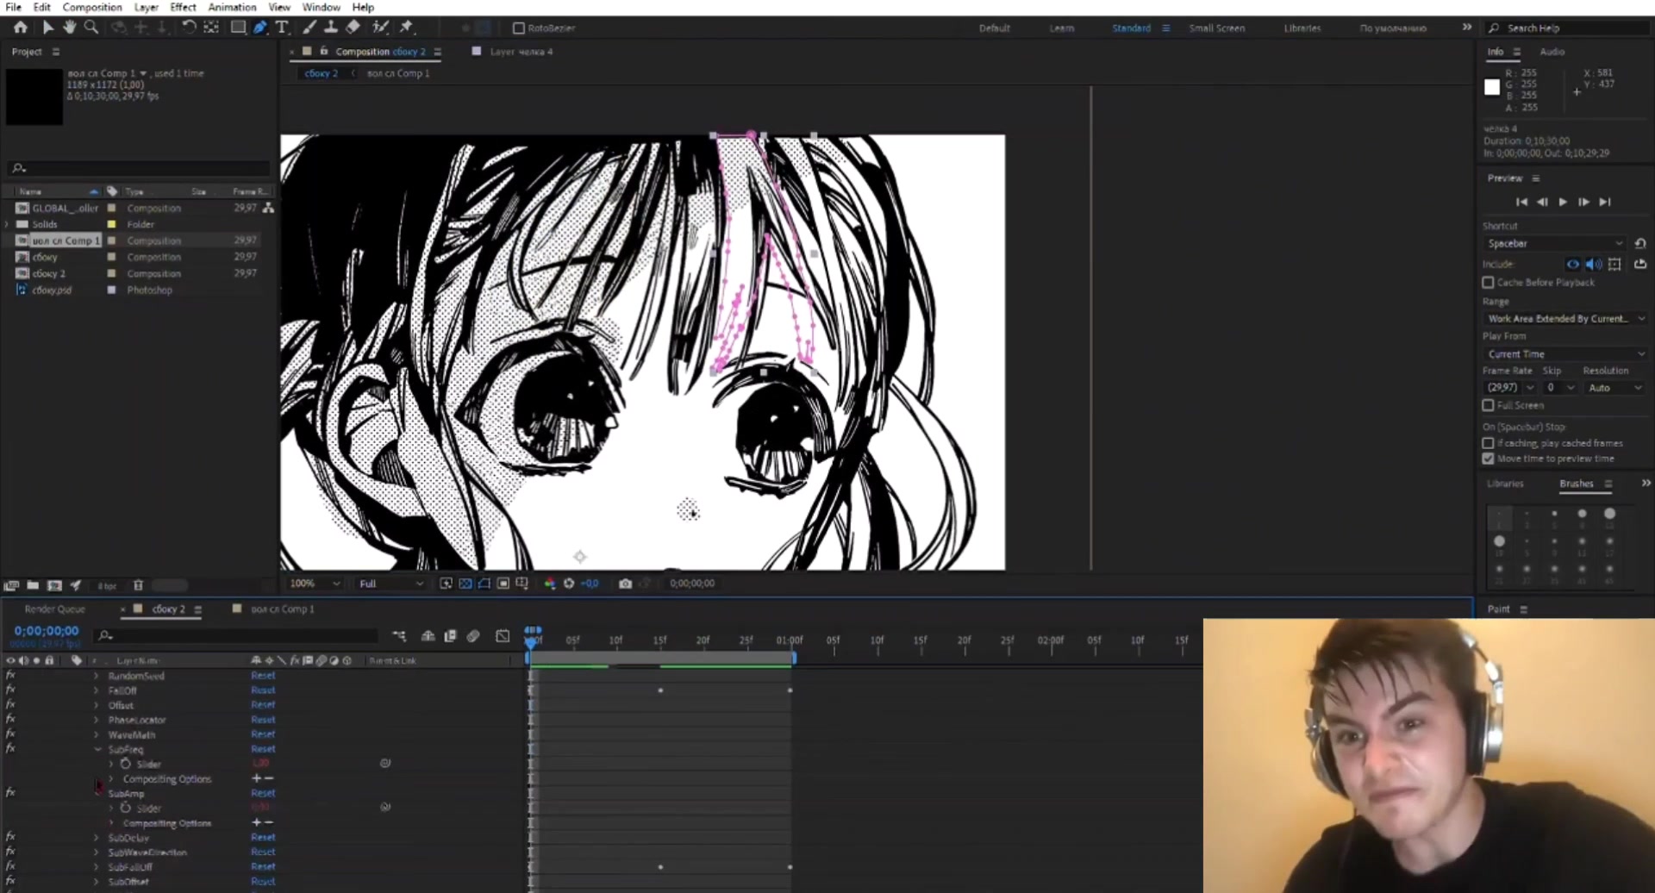The image size is (1655, 893).
Task: Reset the FallOff effect
Action: point(263,690)
